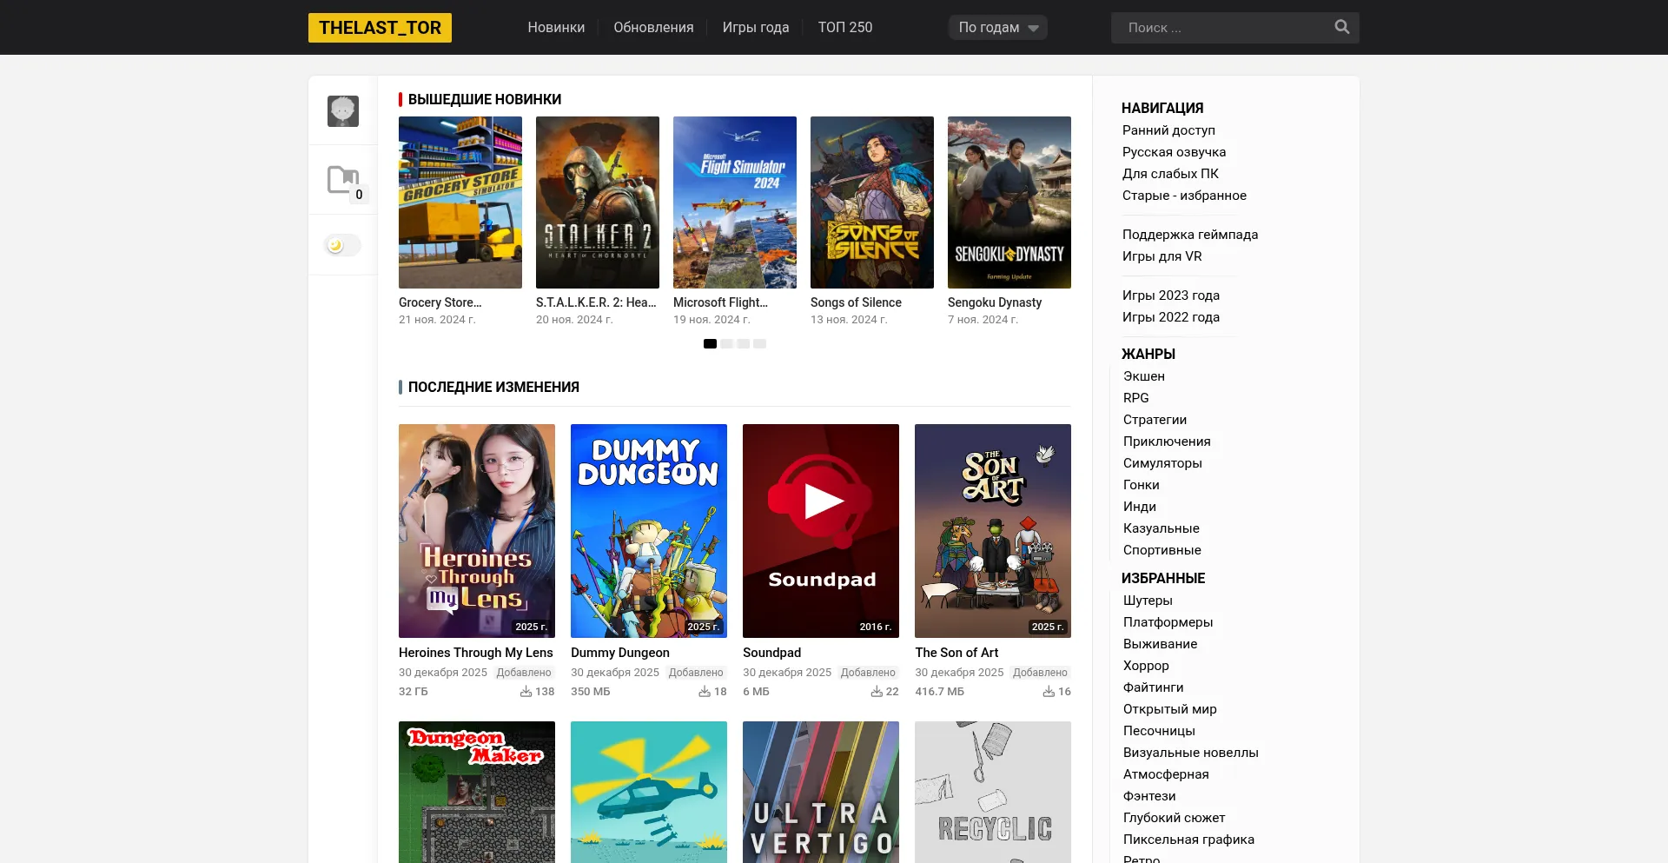Viewport: 1668px width, 863px height.
Task: Open the Grocery Store Simulator cover
Action: 460,202
